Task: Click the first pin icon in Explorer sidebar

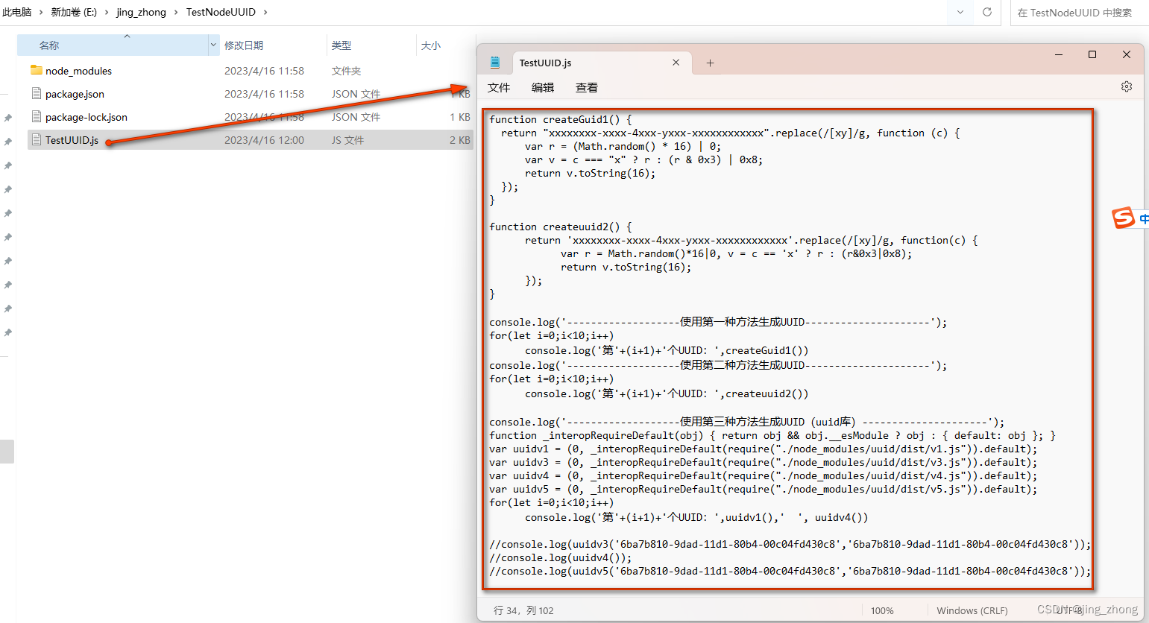Action: coord(7,118)
